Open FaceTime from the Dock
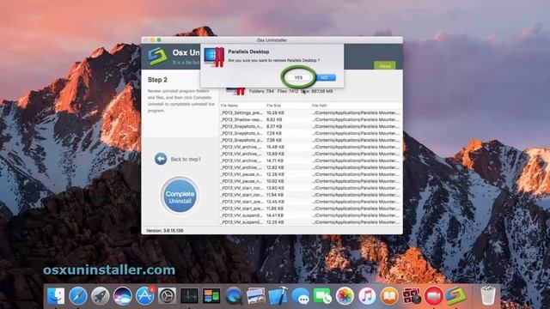Screen dimensions: 550x309 point(323,296)
